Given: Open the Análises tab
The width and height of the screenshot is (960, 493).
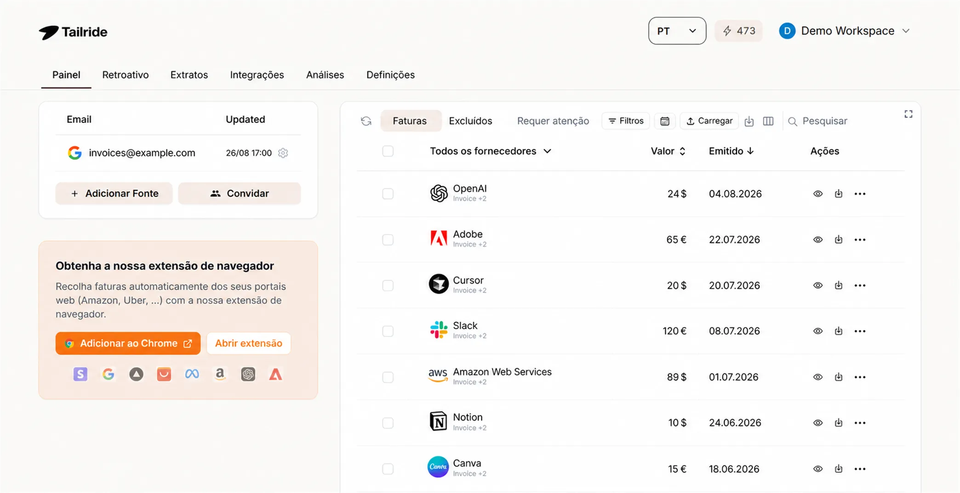Looking at the screenshot, I should point(325,75).
